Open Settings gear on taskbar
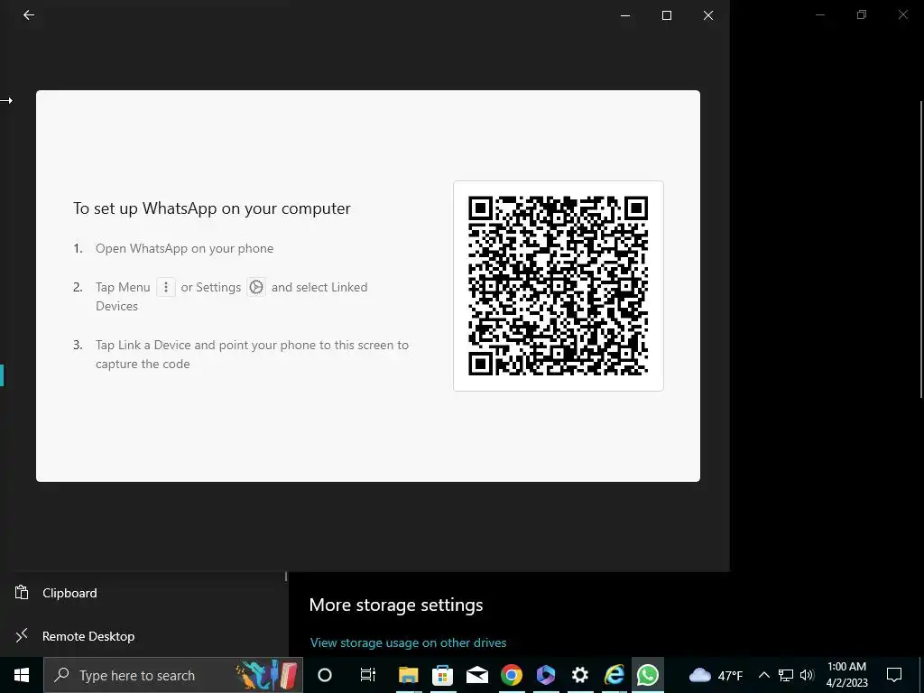This screenshot has height=693, width=924. tap(580, 675)
